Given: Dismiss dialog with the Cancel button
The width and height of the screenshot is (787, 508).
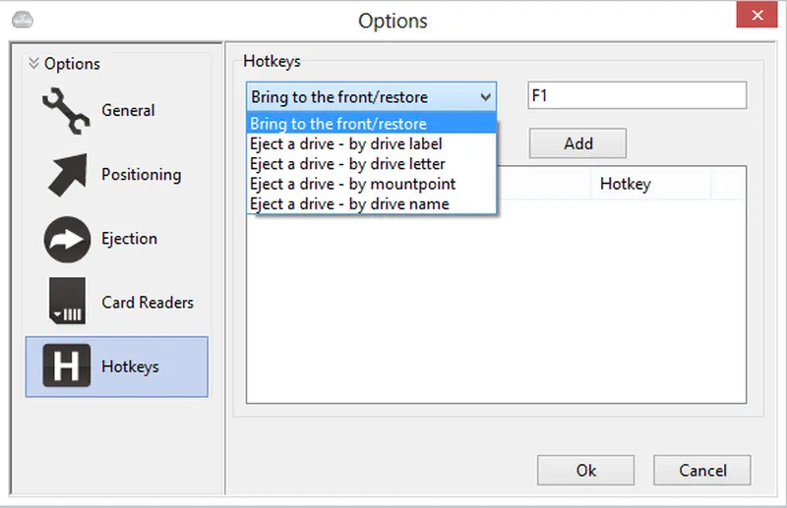Looking at the screenshot, I should [702, 471].
